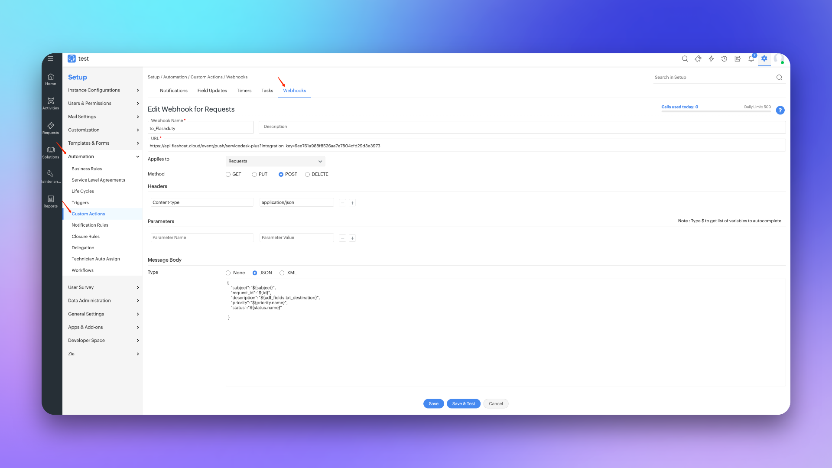Image resolution: width=832 pixels, height=468 pixels.
Task: Choose XML message body type
Action: click(282, 273)
